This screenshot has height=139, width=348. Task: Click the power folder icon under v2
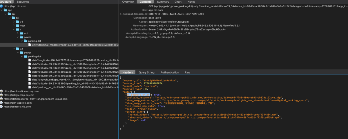(x=22, y=53)
